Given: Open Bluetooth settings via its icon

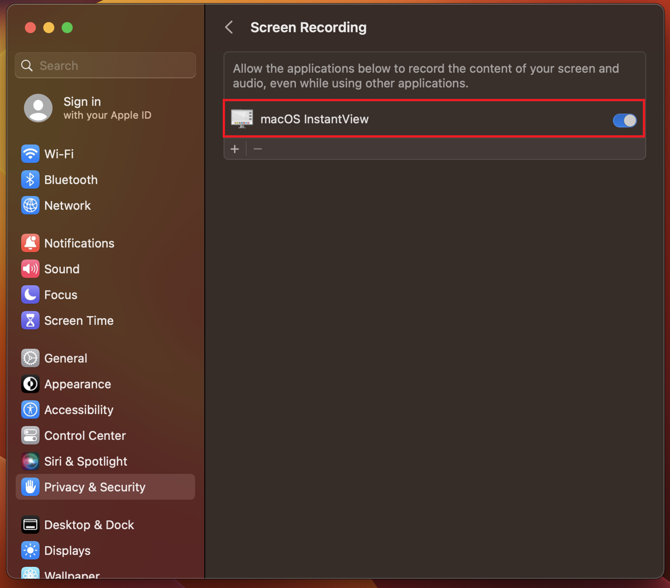Looking at the screenshot, I should (x=30, y=180).
